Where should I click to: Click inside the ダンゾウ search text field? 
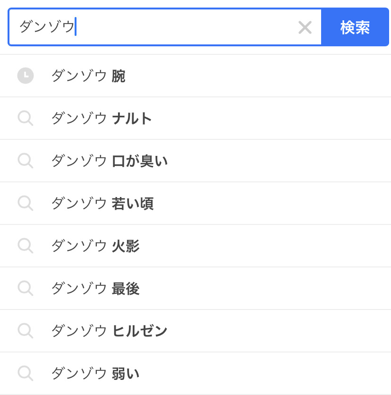coord(184,27)
